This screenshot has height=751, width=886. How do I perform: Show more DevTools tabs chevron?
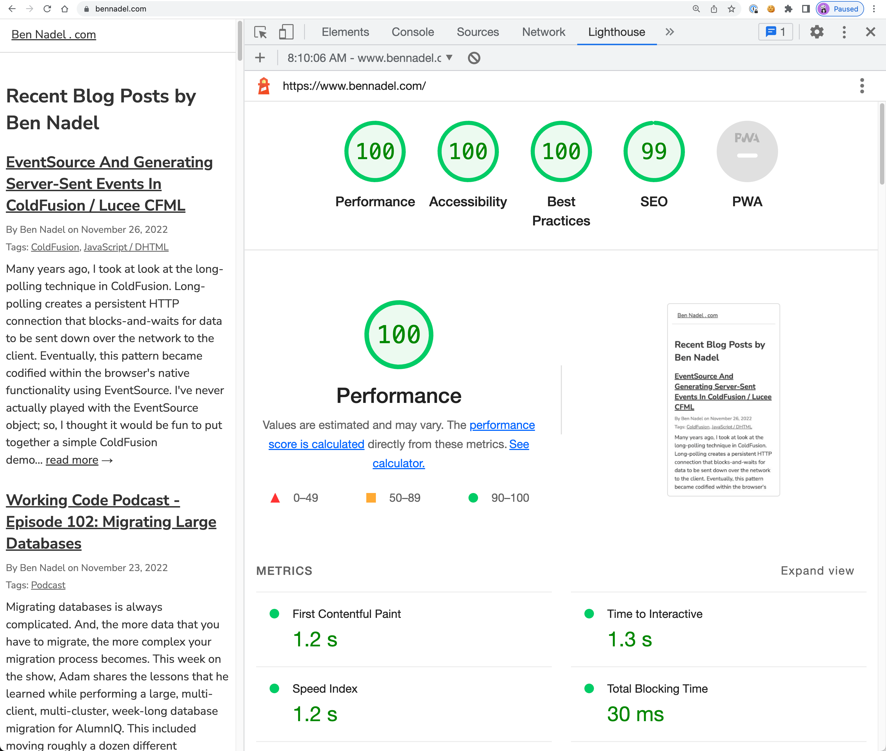[x=670, y=32]
